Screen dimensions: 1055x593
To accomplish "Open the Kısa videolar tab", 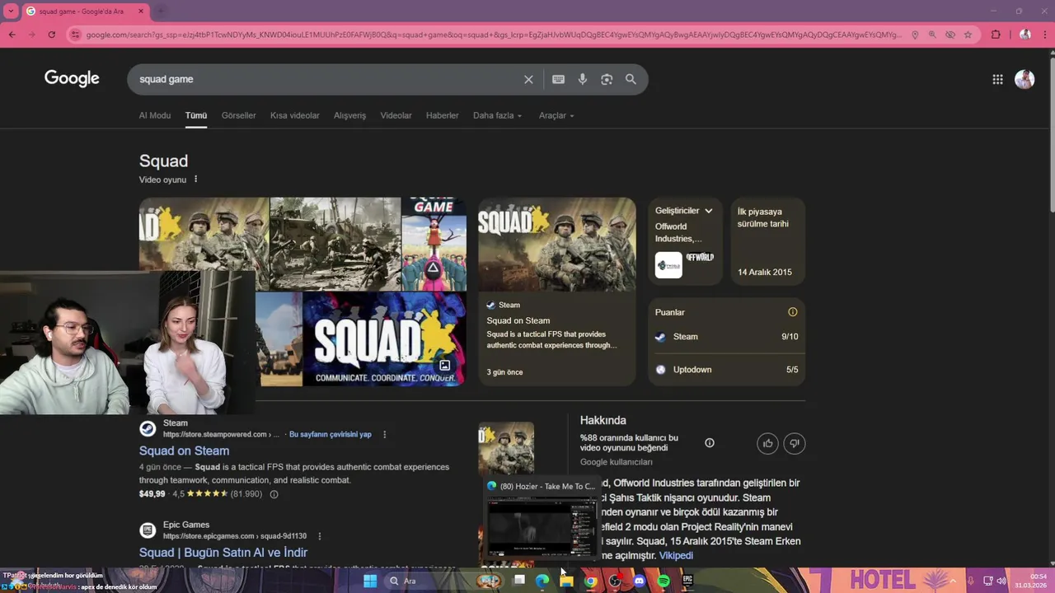I will point(295,115).
